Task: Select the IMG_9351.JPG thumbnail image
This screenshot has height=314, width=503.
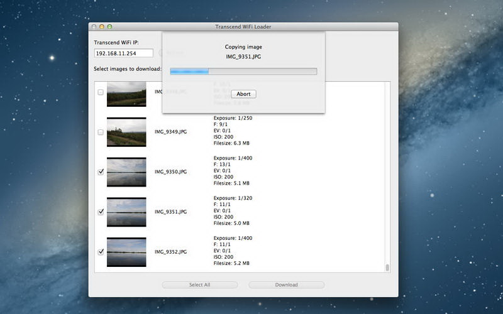Action: (x=126, y=212)
